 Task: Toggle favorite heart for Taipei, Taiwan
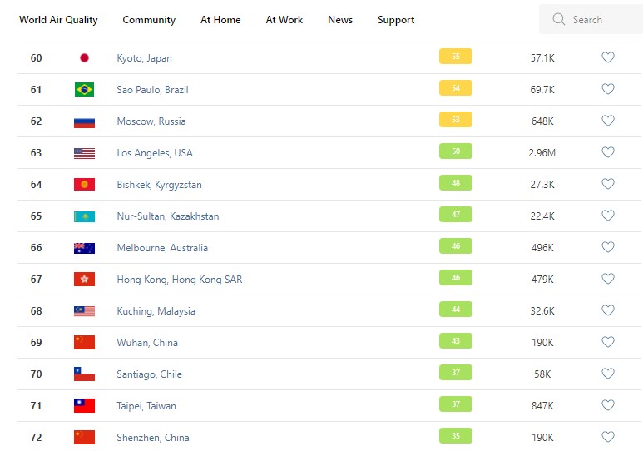(607, 405)
